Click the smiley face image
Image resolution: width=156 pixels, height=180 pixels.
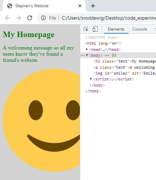point(41,120)
